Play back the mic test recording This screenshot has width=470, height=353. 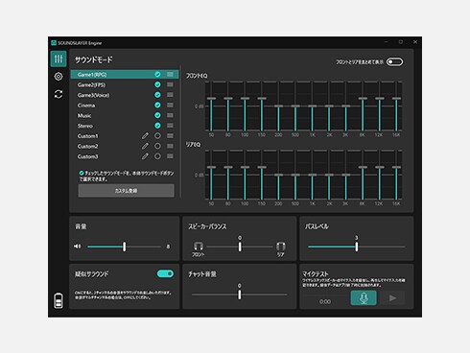point(392,298)
